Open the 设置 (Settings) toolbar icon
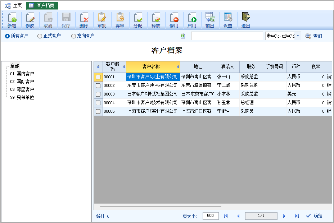The width and height of the screenshot is (334, 223). (228, 20)
